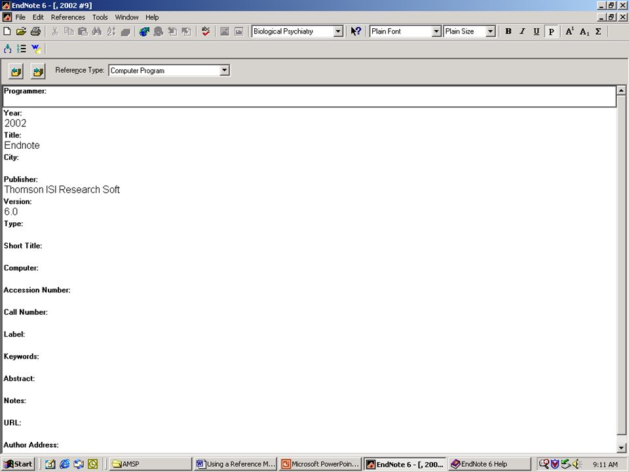629x472 pixels.
Task: Click the Abstract field label
Action: (x=19, y=378)
